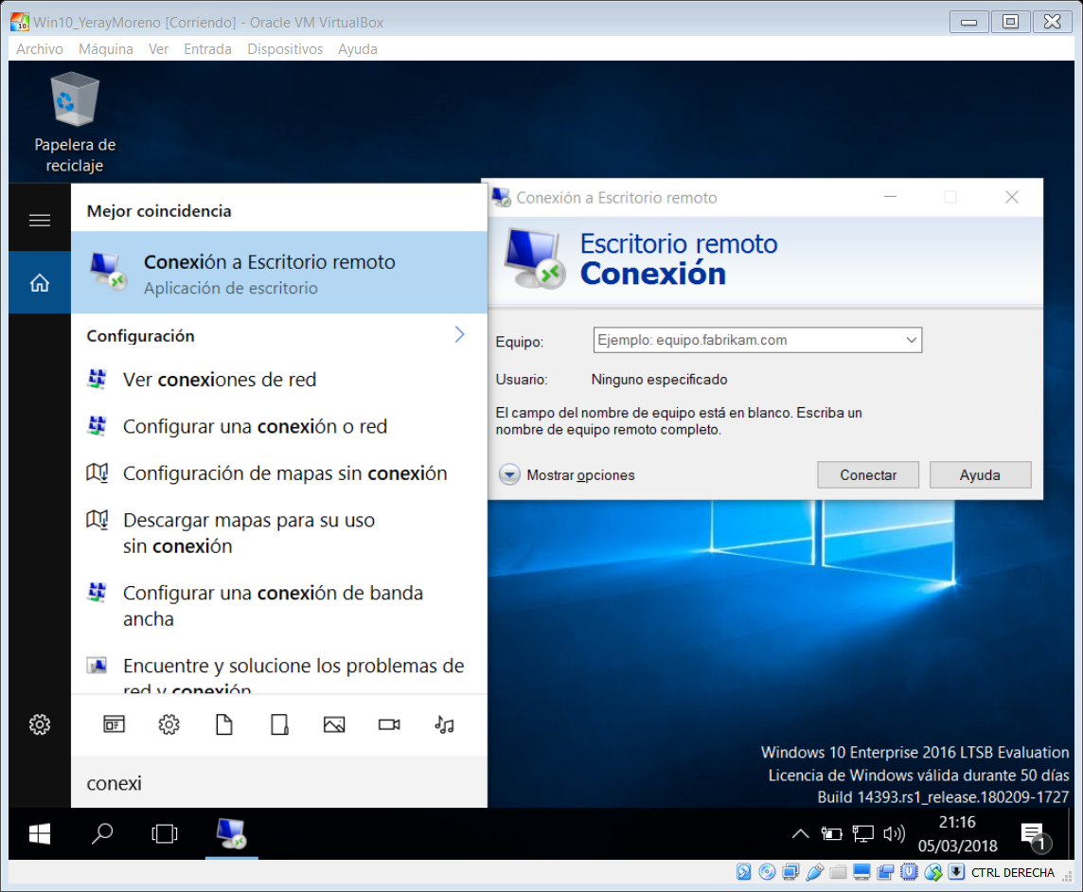Click VirtualBox hard disk activity indicator

pyautogui.click(x=744, y=872)
